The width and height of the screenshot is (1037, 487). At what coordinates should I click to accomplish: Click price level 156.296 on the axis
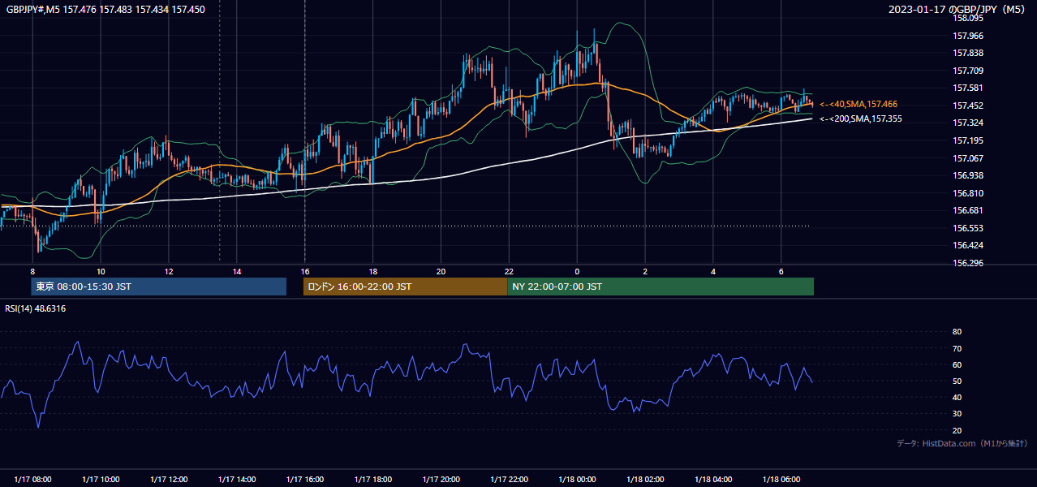coord(968,263)
